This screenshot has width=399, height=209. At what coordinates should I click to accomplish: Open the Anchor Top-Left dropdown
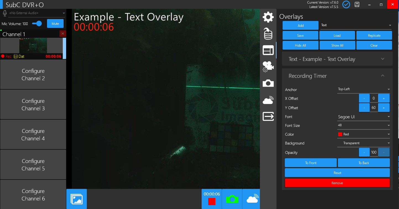(x=364, y=89)
